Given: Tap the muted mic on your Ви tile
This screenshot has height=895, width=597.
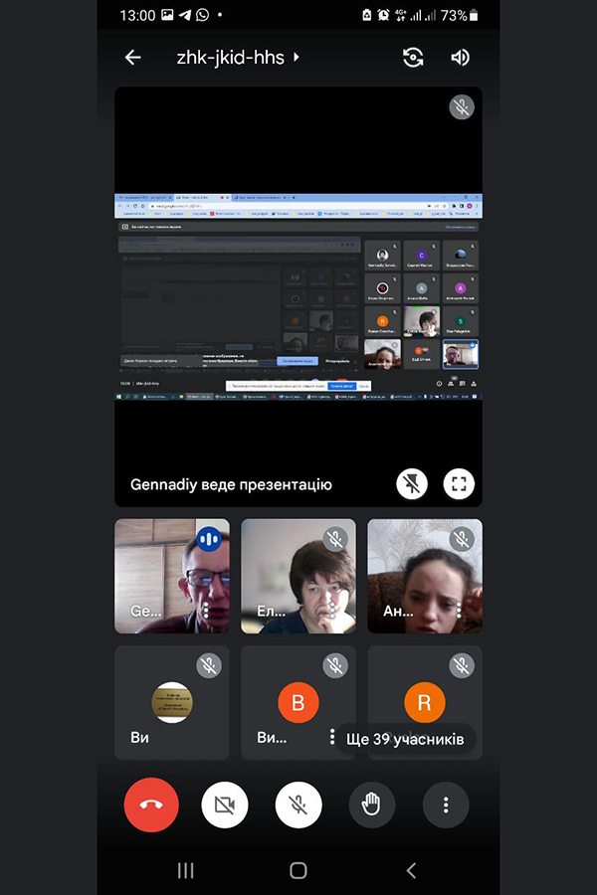Looking at the screenshot, I should tap(209, 665).
